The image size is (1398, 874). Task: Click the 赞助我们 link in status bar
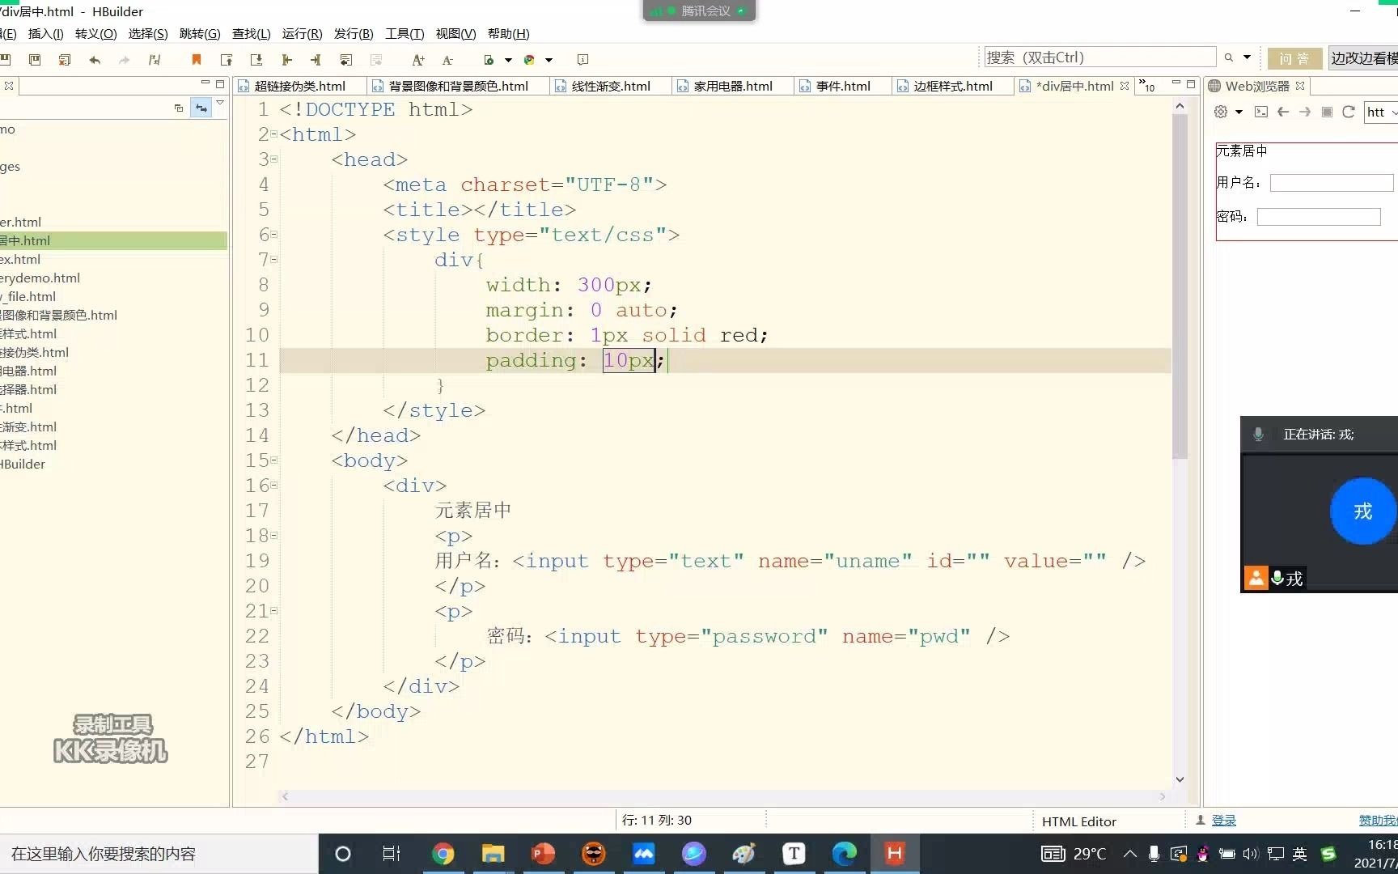coord(1378,821)
